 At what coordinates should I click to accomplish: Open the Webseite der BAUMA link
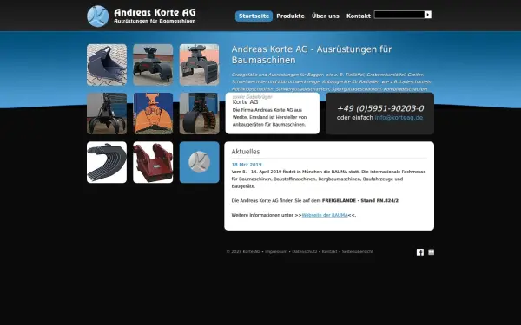coord(325,215)
